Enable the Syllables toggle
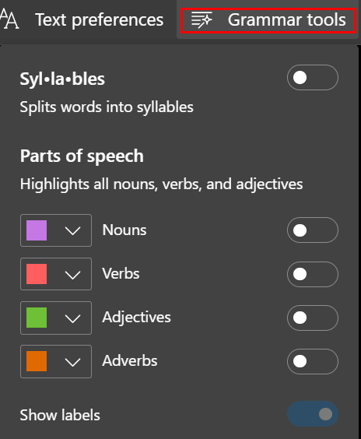361x439 pixels. pyautogui.click(x=312, y=78)
